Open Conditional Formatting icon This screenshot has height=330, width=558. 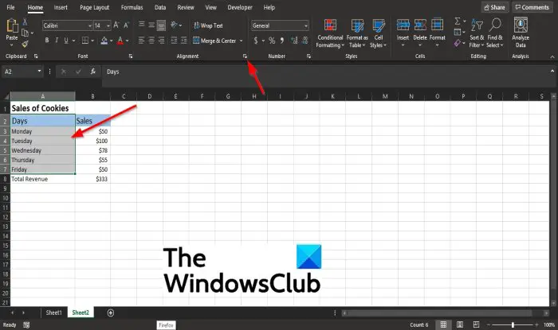(x=330, y=25)
